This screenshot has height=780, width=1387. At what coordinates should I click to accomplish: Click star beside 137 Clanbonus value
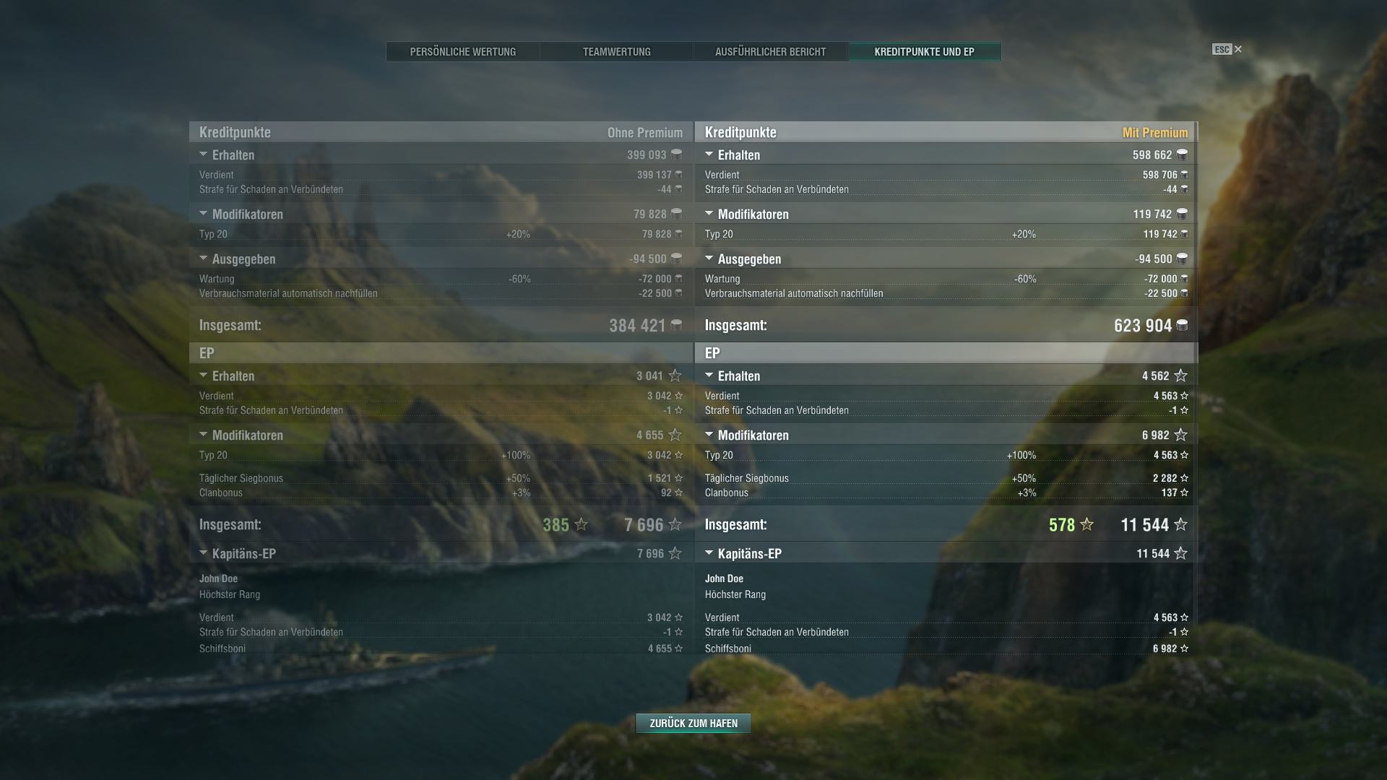1184,493
